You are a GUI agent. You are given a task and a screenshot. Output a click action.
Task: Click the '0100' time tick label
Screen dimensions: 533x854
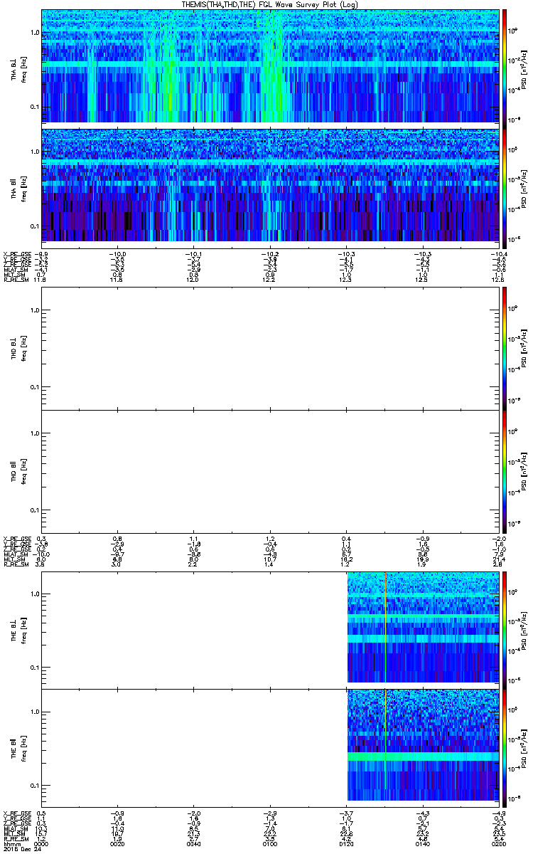coord(270,843)
